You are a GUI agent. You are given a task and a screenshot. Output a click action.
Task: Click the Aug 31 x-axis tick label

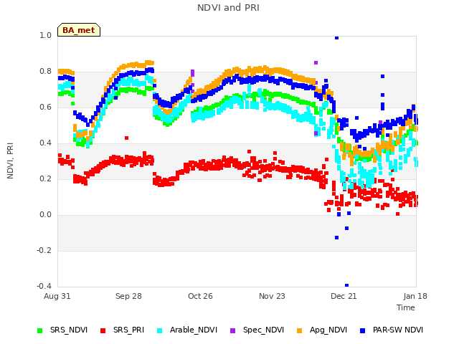[x=57, y=296]
